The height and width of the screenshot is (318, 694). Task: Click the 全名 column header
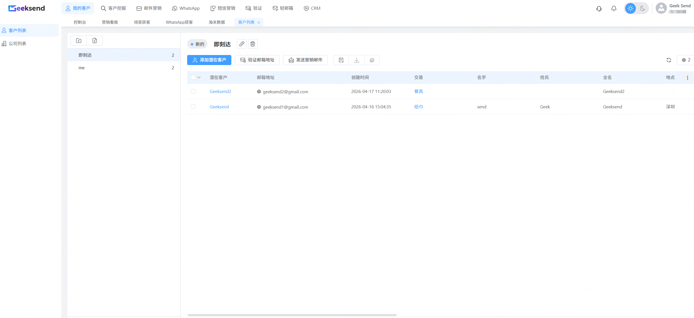607,77
